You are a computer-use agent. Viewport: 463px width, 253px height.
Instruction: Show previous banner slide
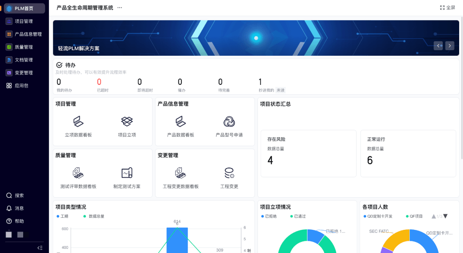point(438,46)
